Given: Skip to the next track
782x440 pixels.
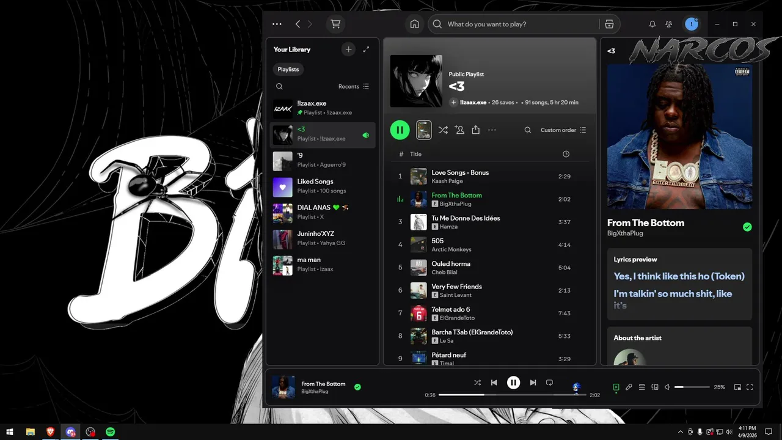Looking at the screenshot, I should coord(533,383).
